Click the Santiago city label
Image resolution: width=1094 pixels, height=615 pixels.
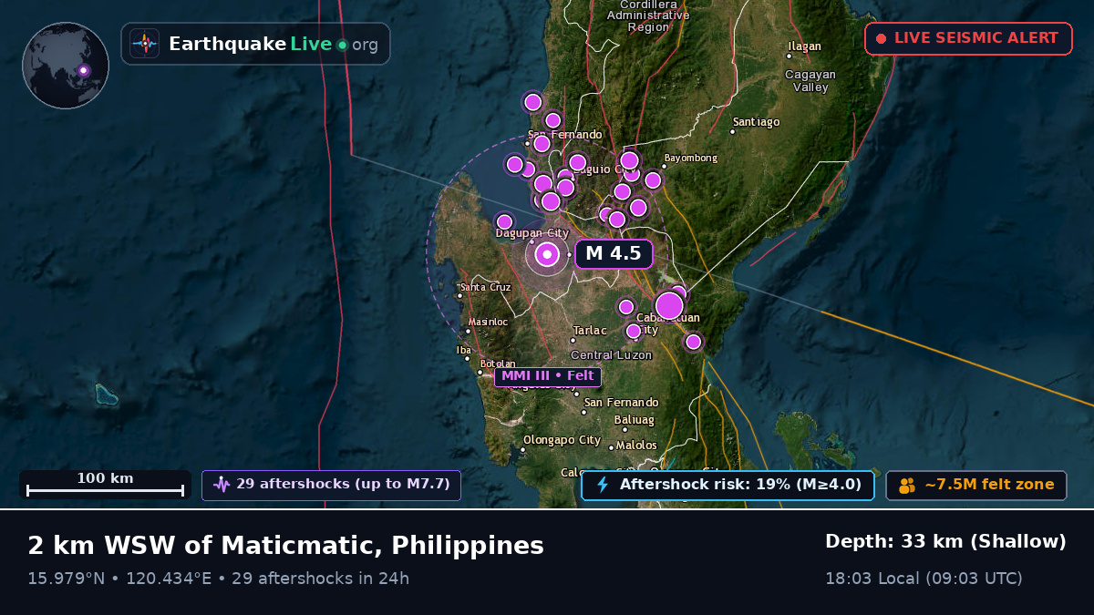(x=757, y=122)
